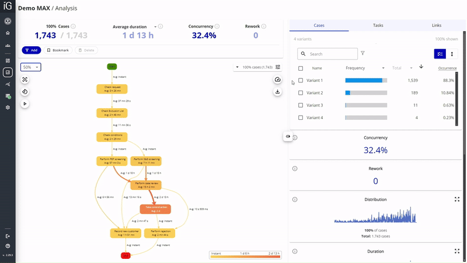This screenshot has height=263, width=467.
Task: Click the rotate graph orientation icon
Action: coord(25,92)
